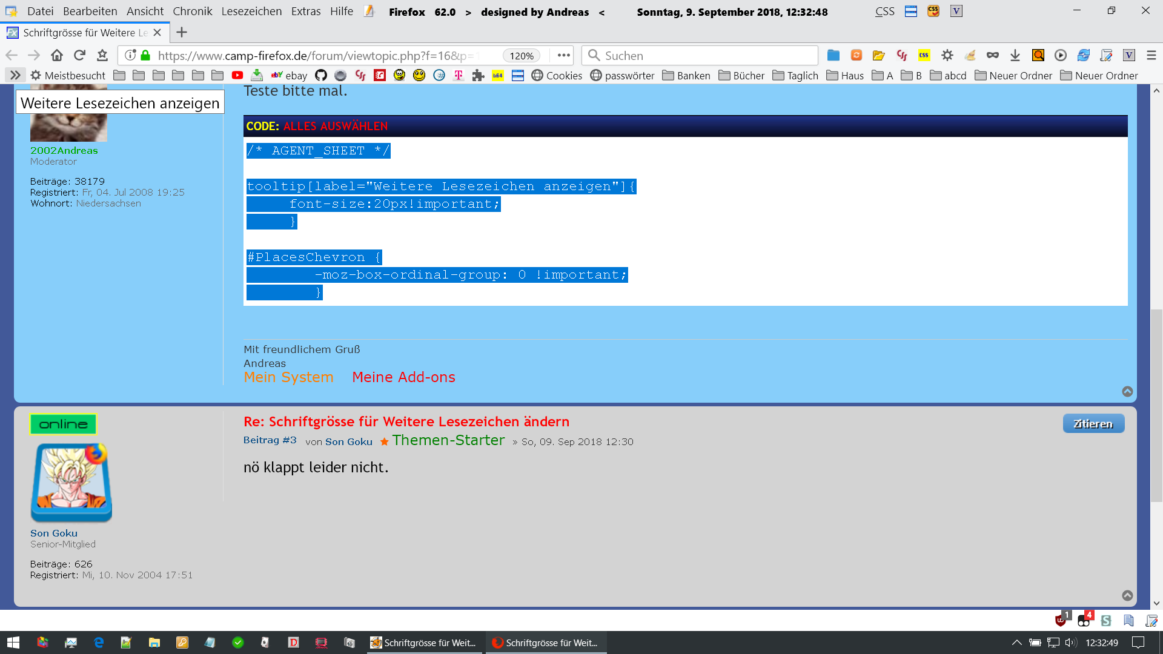Open the Lesezeichen menu
The image size is (1163, 654).
(x=251, y=12)
